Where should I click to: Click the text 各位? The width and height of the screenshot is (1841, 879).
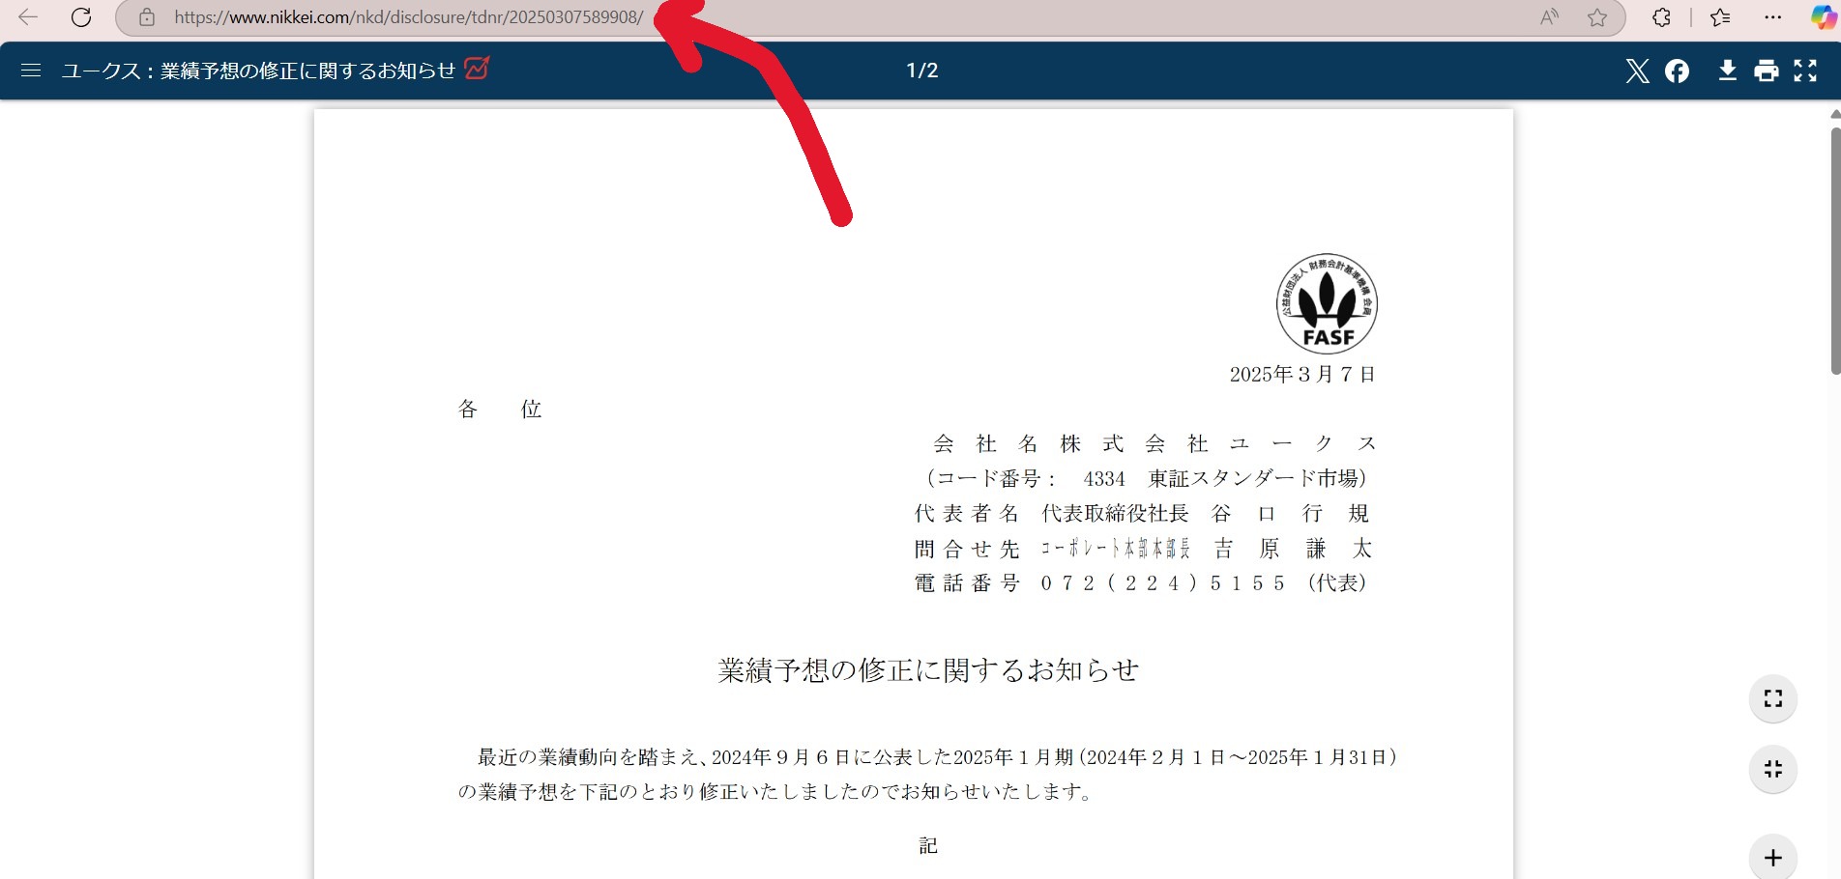[500, 410]
